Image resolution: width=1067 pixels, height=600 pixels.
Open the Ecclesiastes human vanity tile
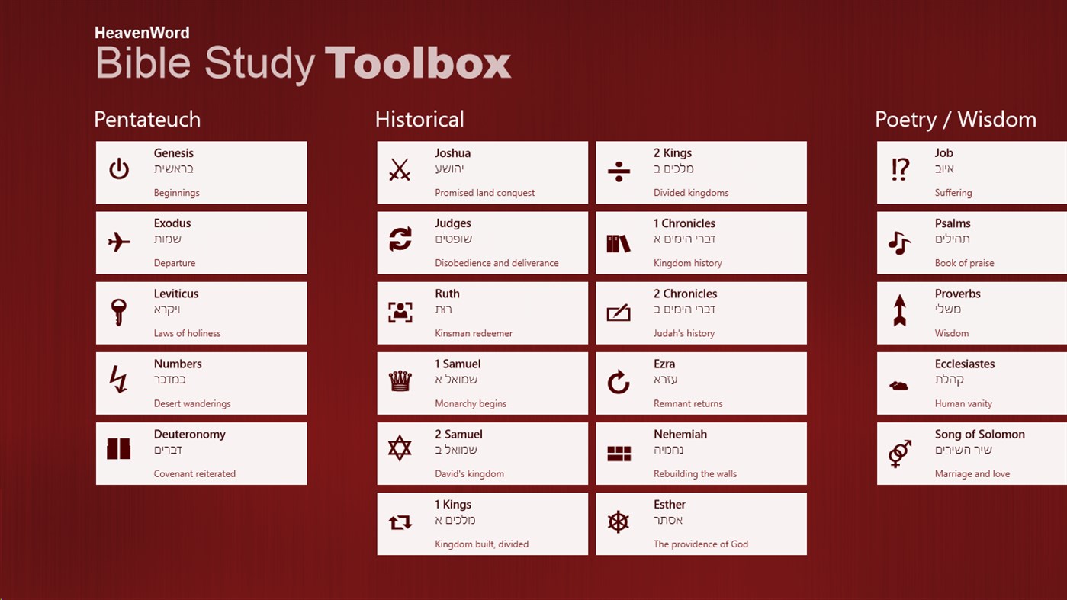pos(976,383)
